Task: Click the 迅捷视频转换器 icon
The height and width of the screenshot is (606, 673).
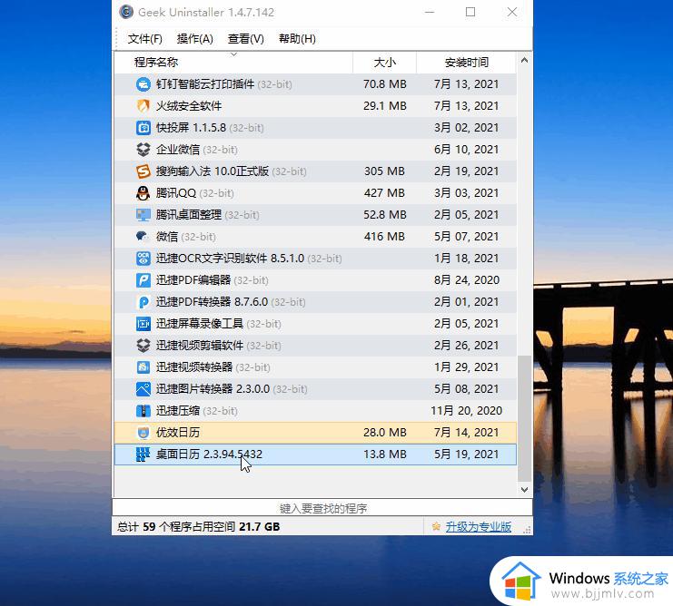Action: pos(143,367)
